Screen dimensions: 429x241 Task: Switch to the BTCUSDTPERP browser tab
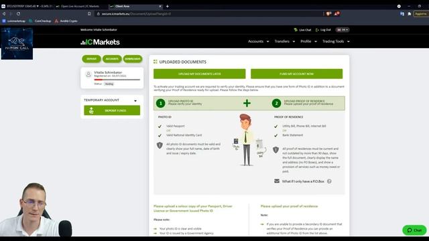point(27,6)
